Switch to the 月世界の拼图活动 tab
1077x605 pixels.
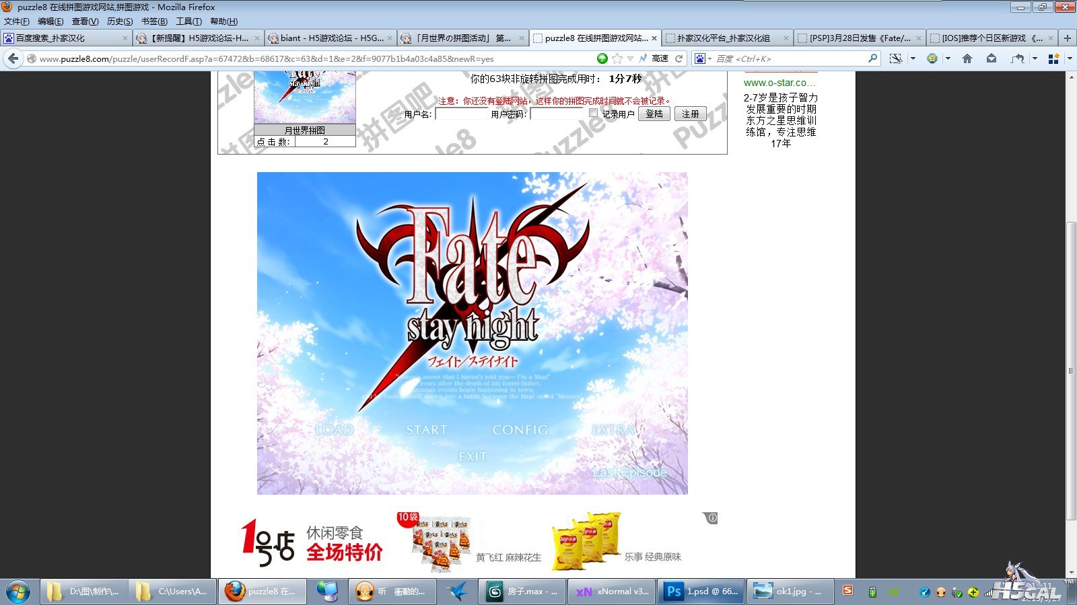point(463,38)
